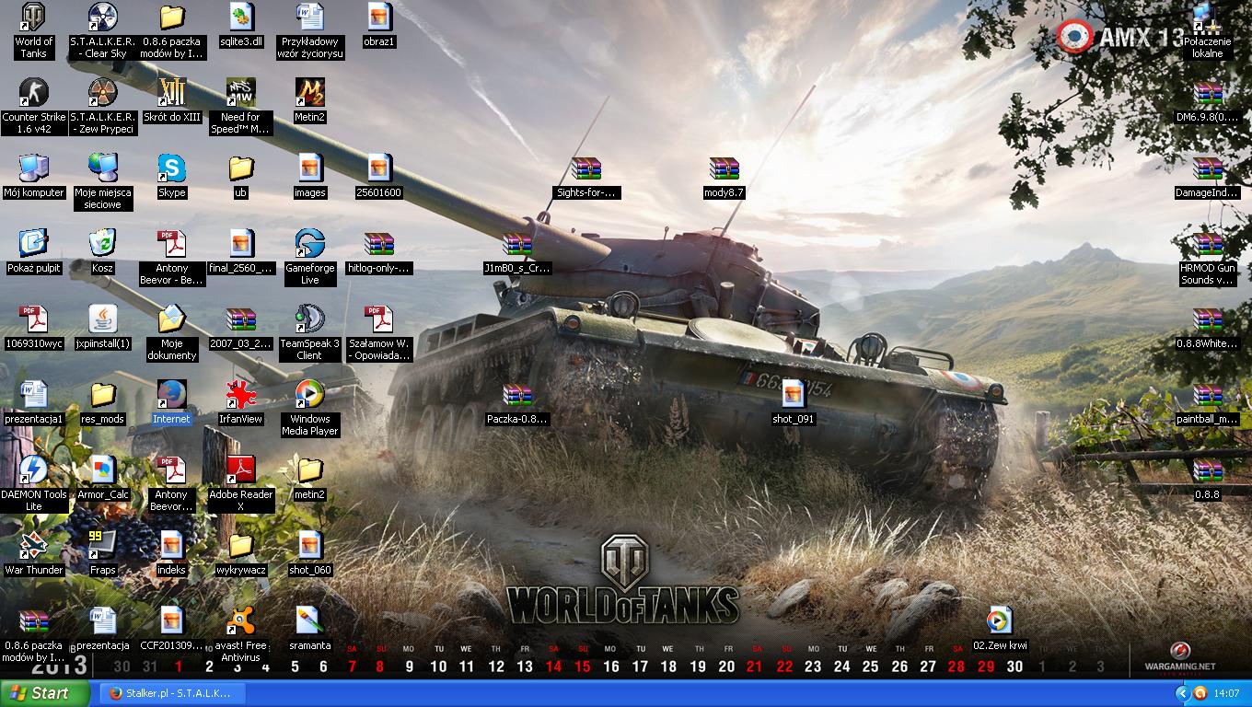Open the metin2 folder icon
The width and height of the screenshot is (1252, 707).
pyautogui.click(x=310, y=470)
